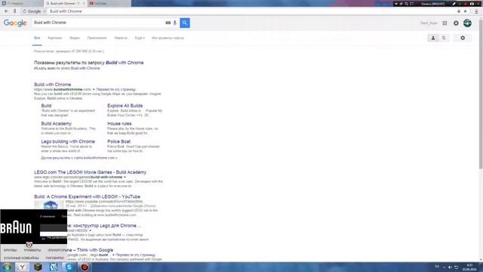Open the Видео search tab
Image resolution: width=483 pixels, height=272 pixels.
(x=75, y=38)
